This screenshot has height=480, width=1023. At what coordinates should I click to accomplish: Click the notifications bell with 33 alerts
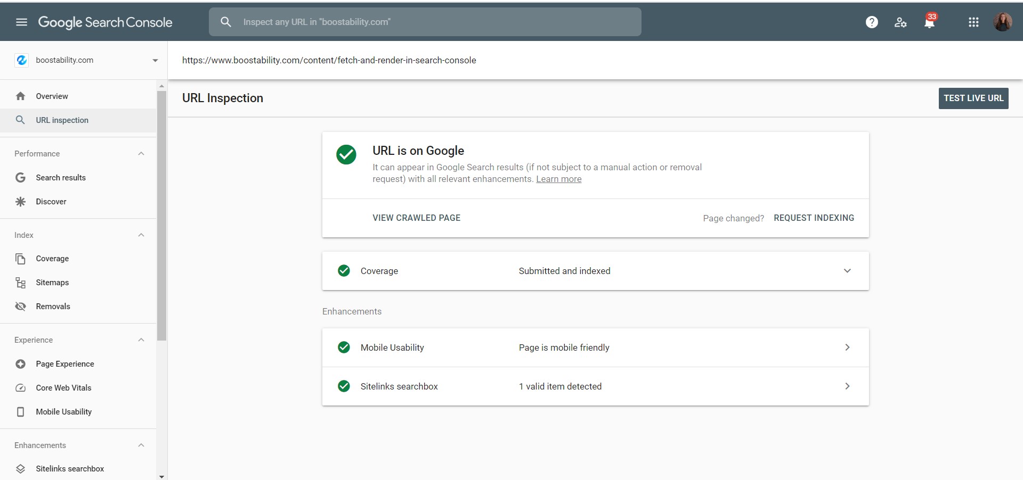point(929,22)
